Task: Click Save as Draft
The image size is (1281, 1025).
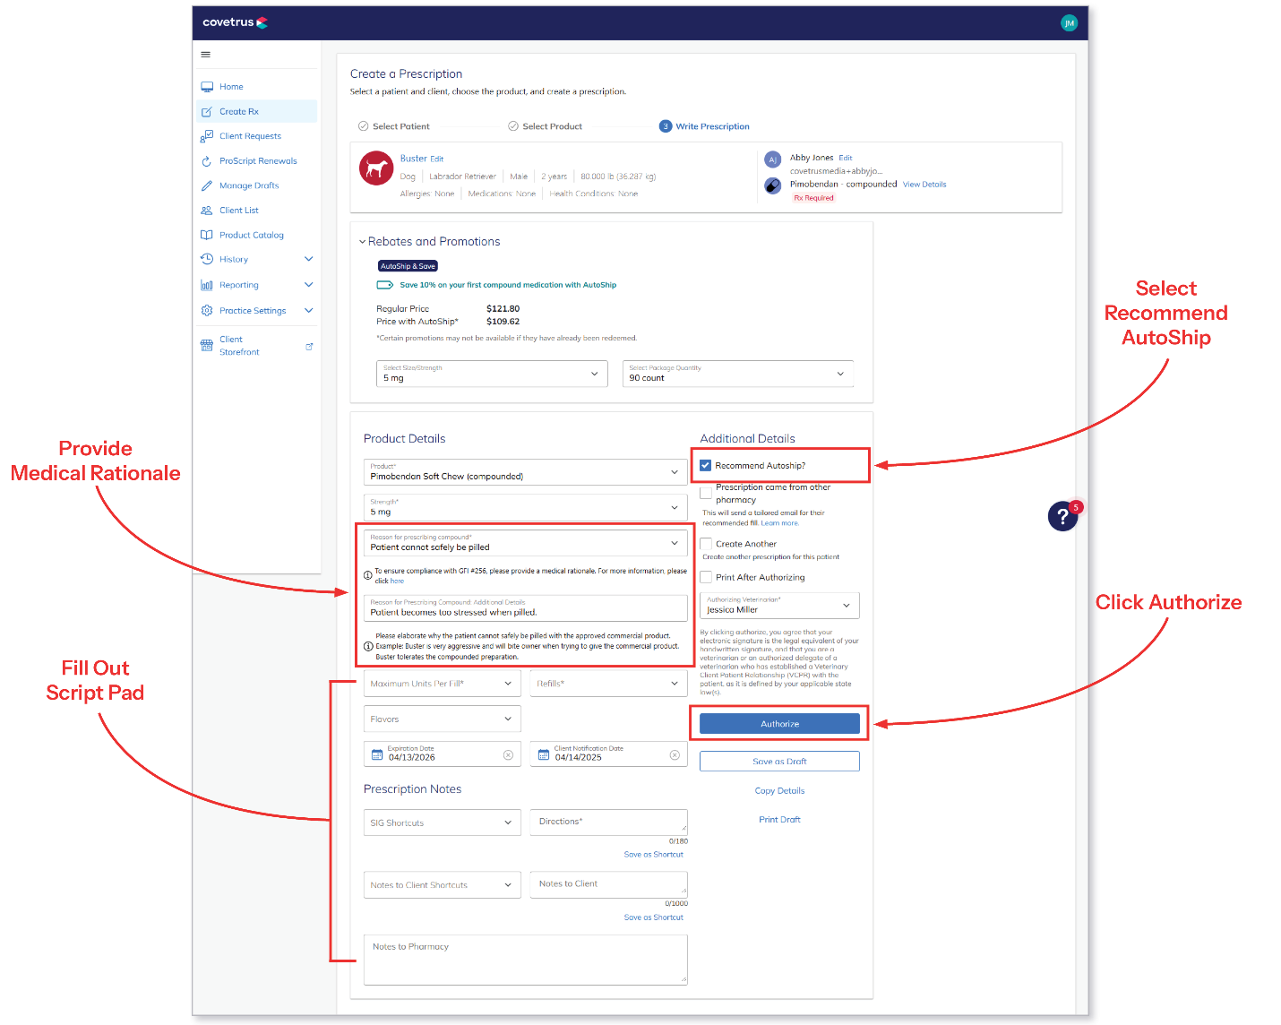Action: (x=778, y=761)
